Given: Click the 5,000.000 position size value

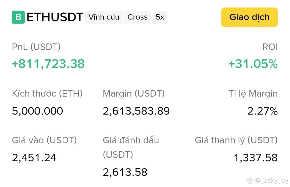Looking at the screenshot, I should (x=38, y=111).
